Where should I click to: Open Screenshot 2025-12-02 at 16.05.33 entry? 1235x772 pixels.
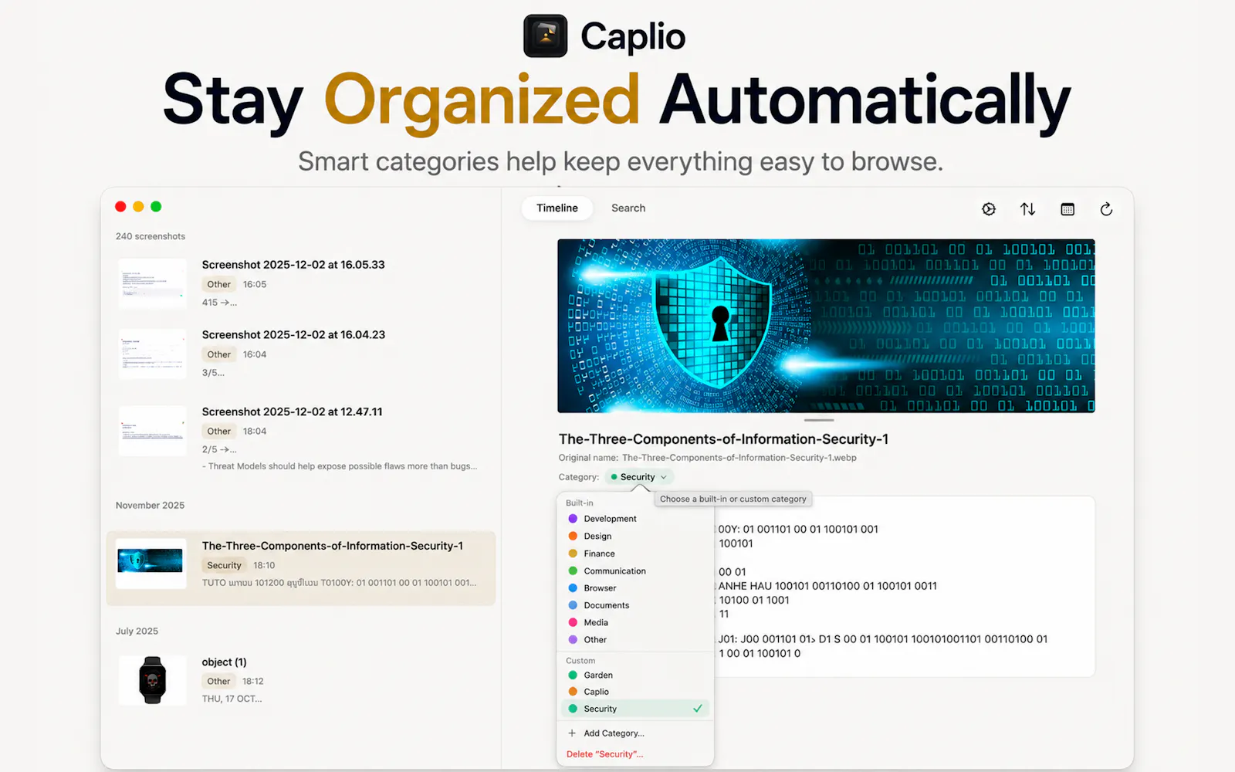click(x=301, y=283)
